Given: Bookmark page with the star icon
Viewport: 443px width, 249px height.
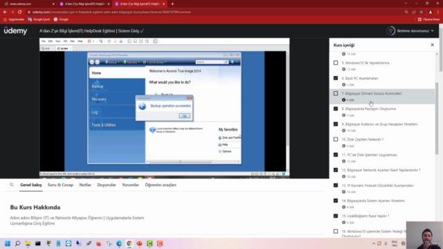Looking at the screenshot, I should click(422, 12).
